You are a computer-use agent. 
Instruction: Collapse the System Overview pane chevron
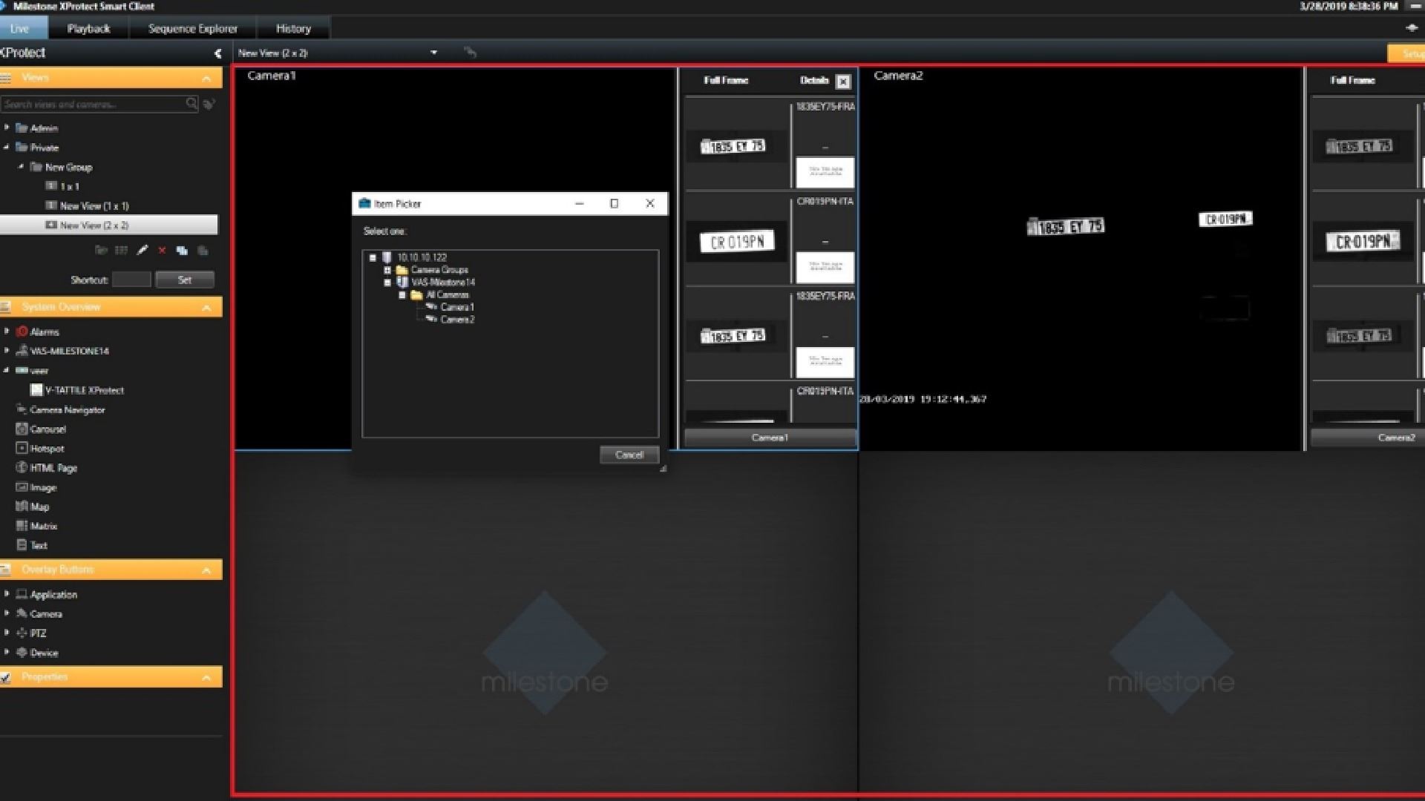[x=206, y=307]
